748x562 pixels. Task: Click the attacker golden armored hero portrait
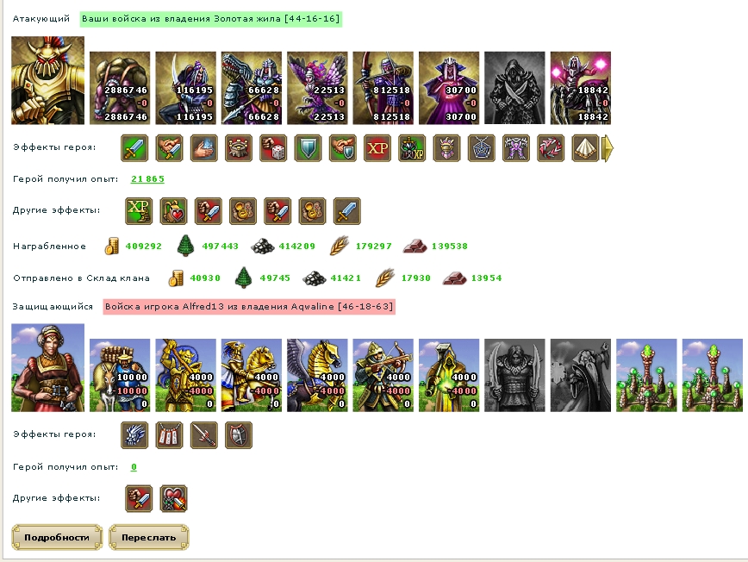pyautogui.click(x=47, y=81)
